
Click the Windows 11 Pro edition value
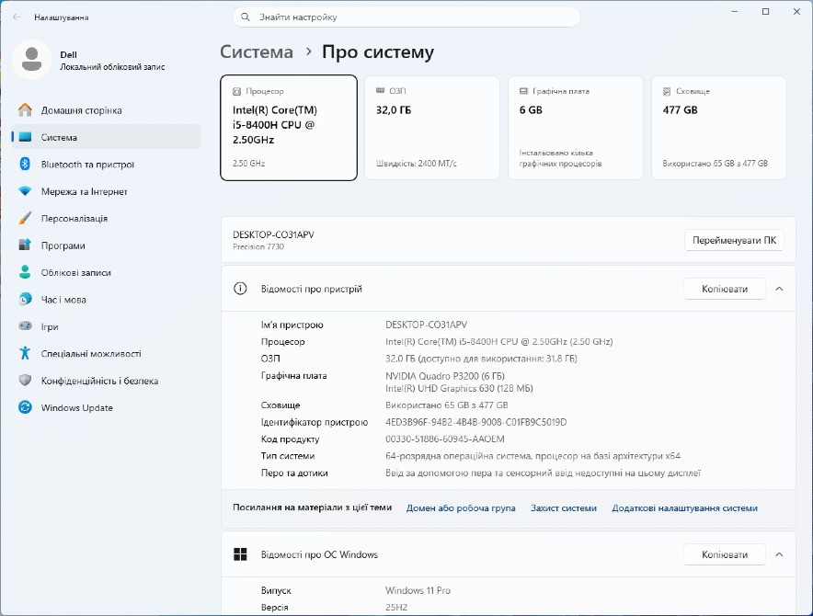coord(418,590)
